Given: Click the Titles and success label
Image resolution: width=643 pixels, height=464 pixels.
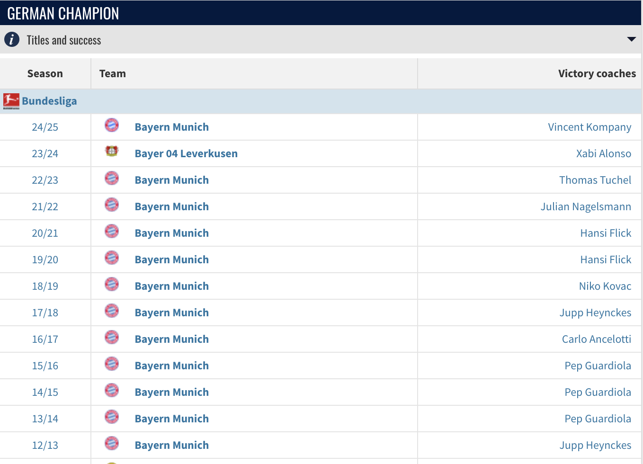Looking at the screenshot, I should 64,40.
